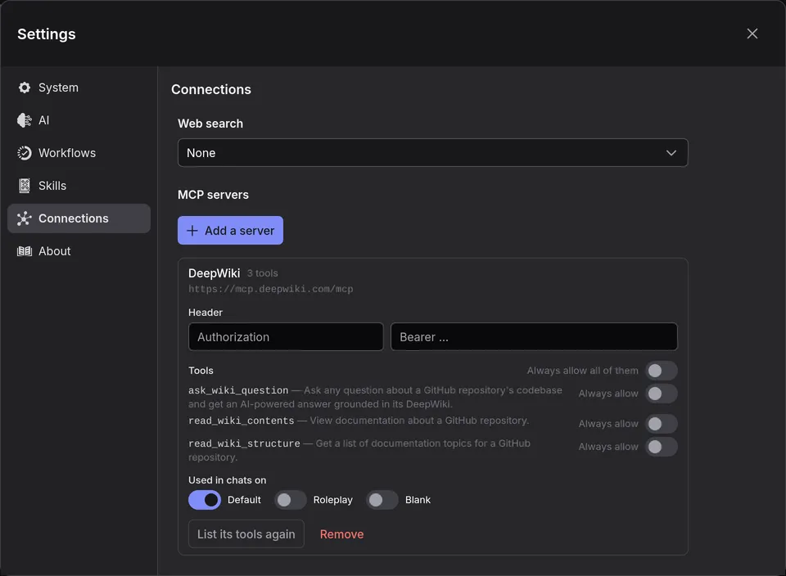Screen dimensions: 786x576
Task: Turn on the Roleplay chats toggle
Action: [290, 500]
